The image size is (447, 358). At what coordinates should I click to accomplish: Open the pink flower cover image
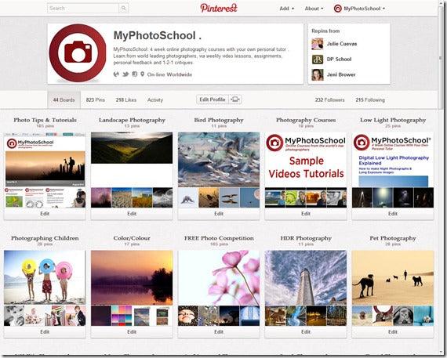pyautogui.click(x=219, y=277)
